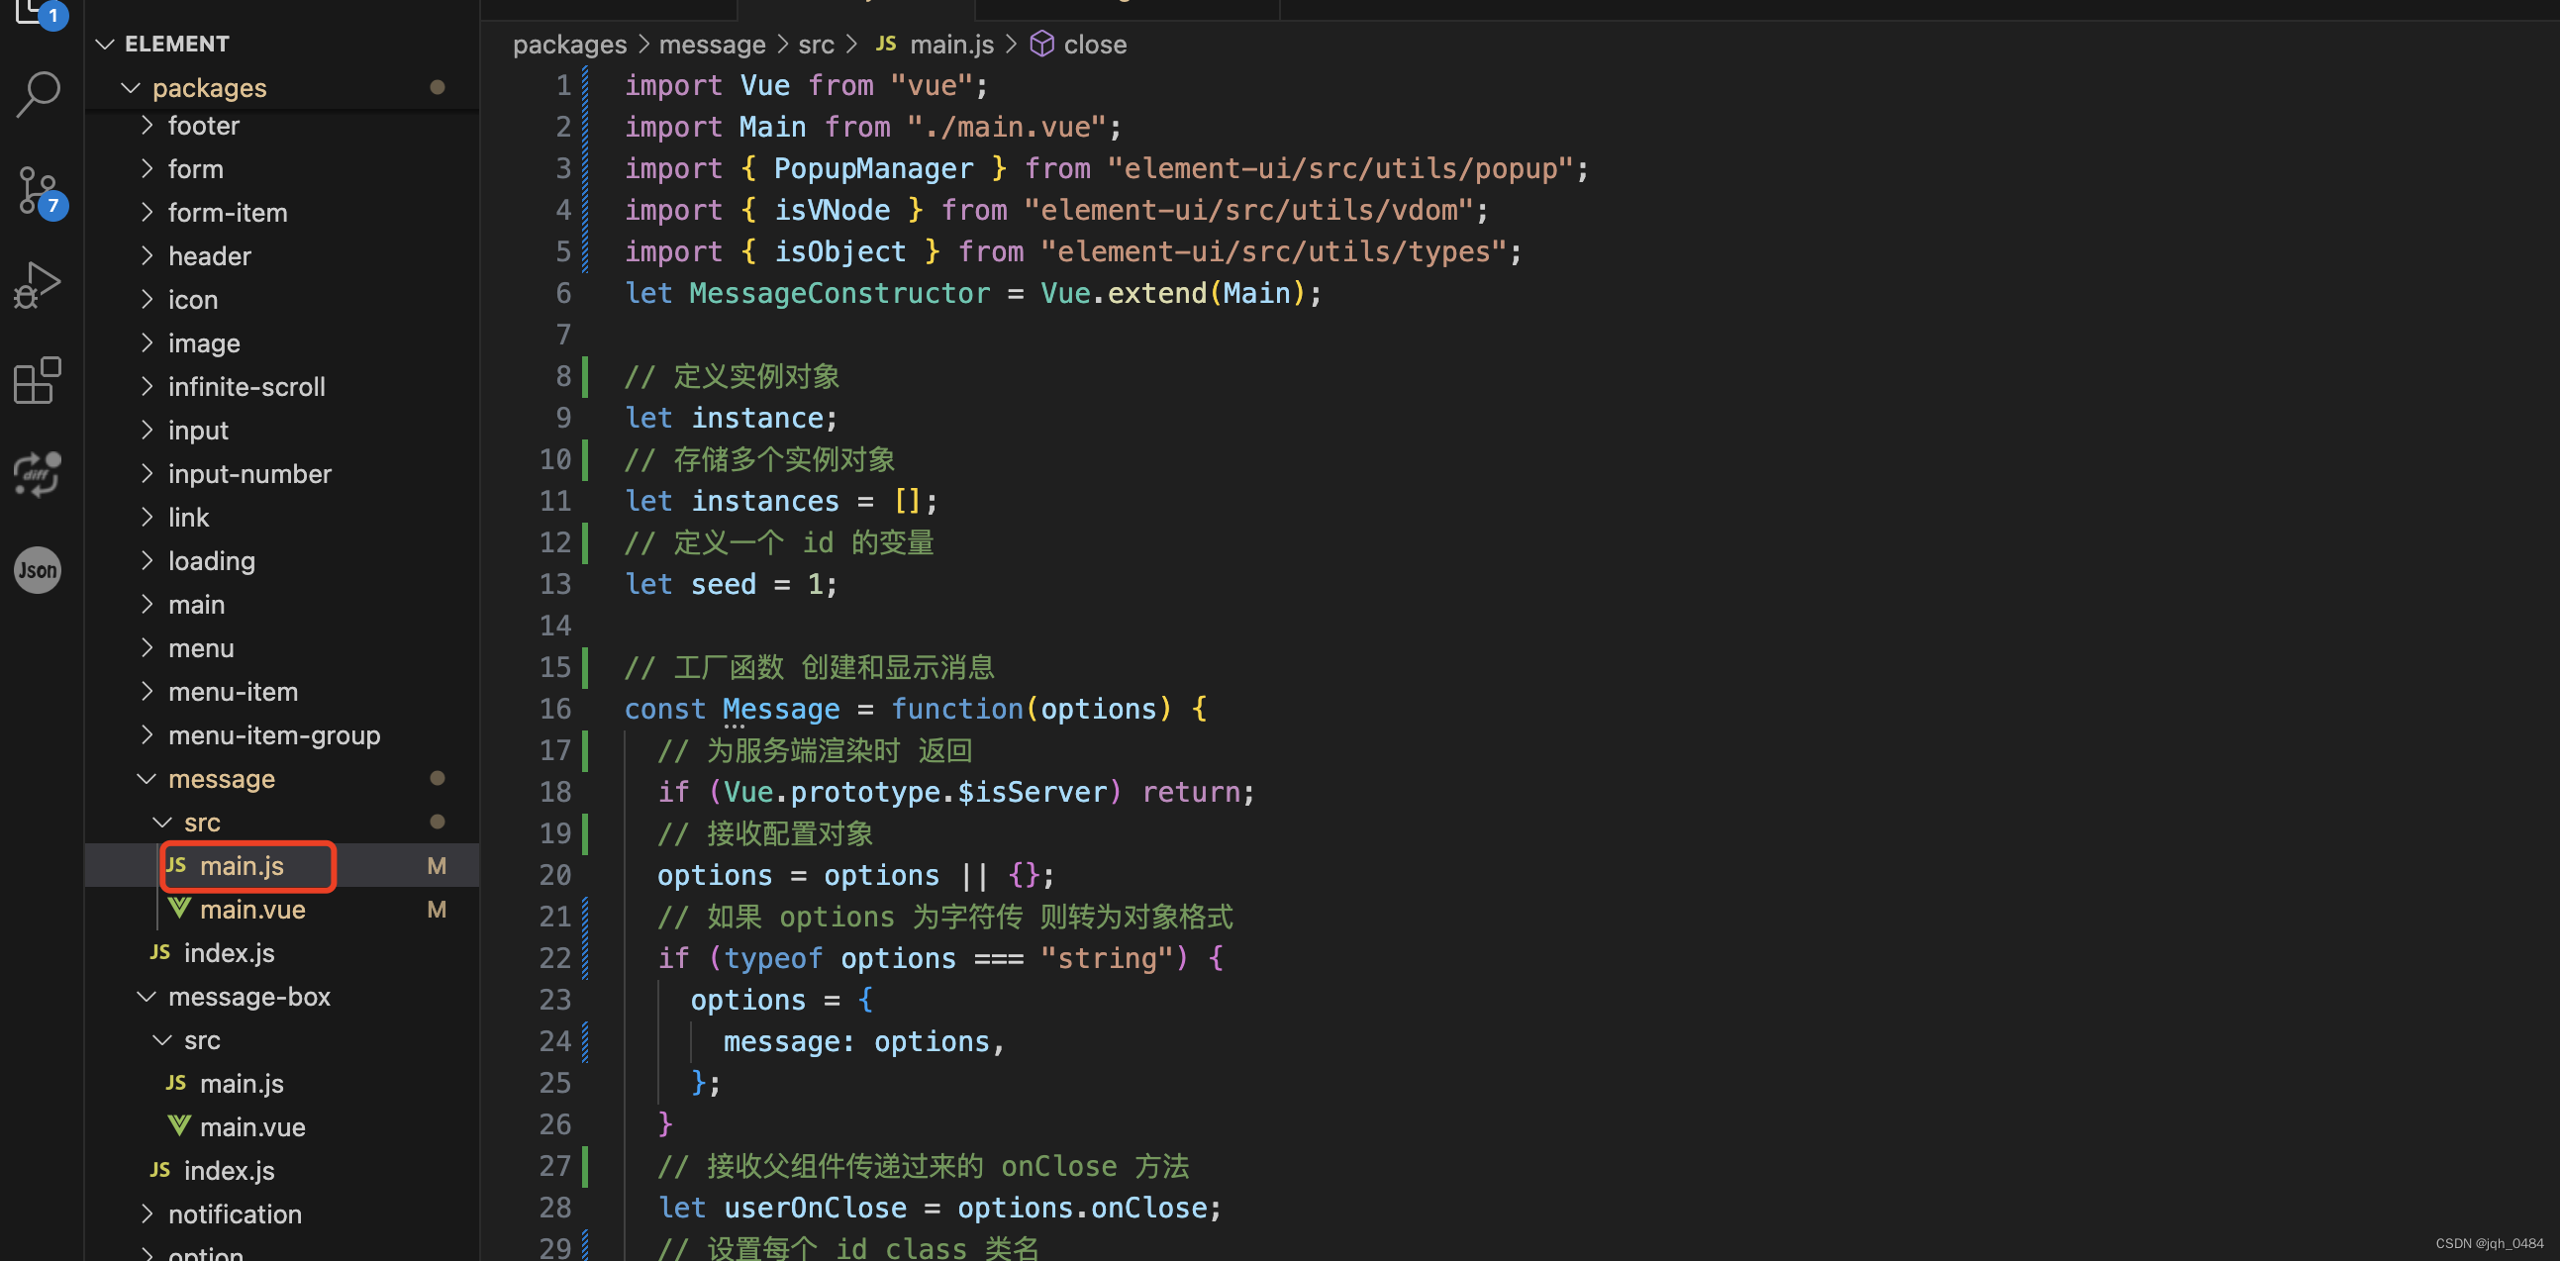Open the Extensions view icon
This screenshot has width=2560, height=1261.
(37, 381)
